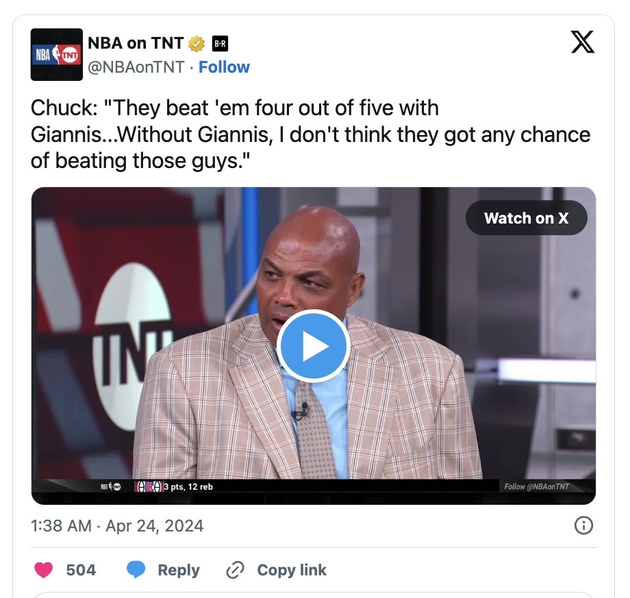Open the 1:38 AM Apr 24, 2024 timestamp
The width and height of the screenshot is (630, 598).
coord(117,526)
